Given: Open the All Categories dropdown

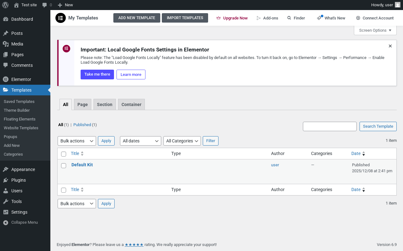Looking at the screenshot, I should (x=182, y=141).
